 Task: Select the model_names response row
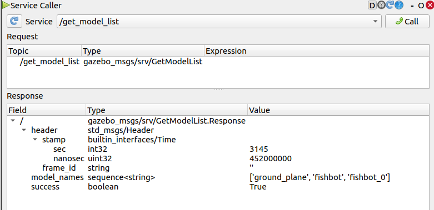pos(218,177)
